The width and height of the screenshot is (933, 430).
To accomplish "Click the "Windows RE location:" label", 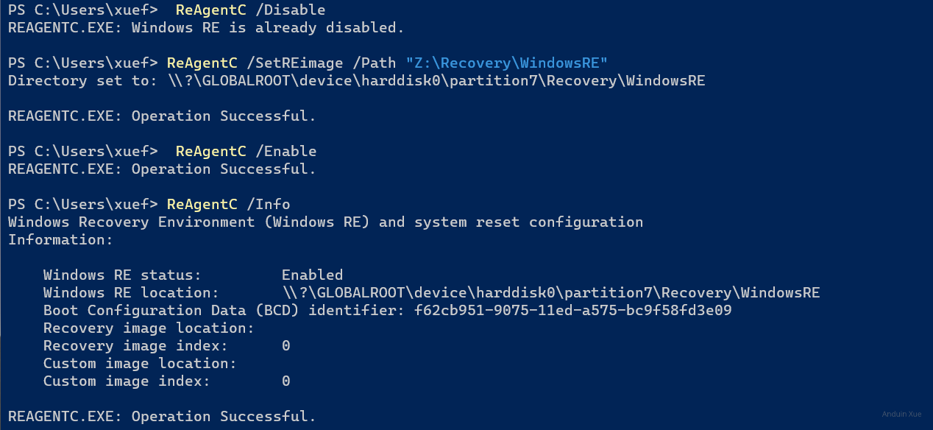I will pyautogui.click(x=131, y=293).
